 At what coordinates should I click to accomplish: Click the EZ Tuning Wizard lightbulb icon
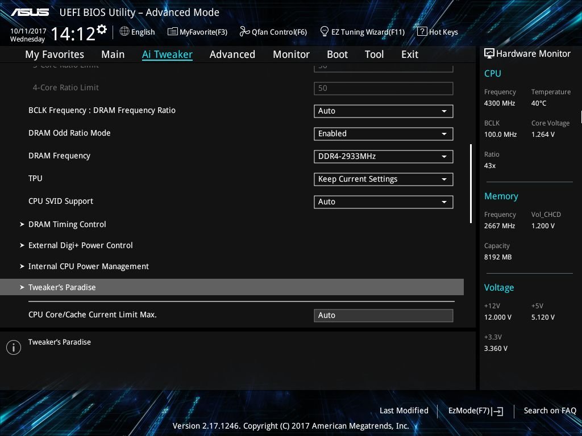(x=325, y=32)
